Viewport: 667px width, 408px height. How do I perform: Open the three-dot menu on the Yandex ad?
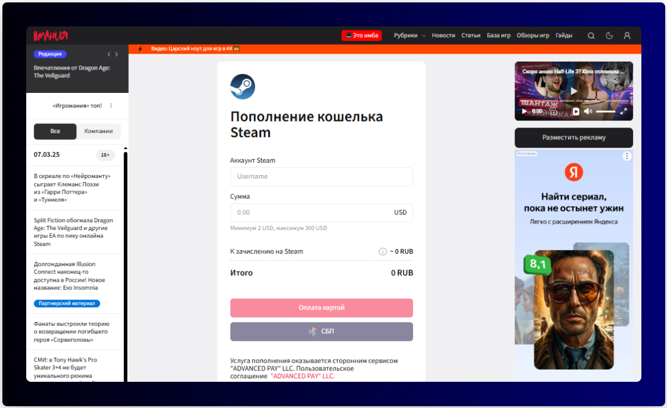coord(626,156)
